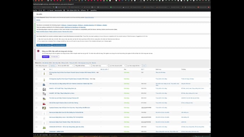Open 'WCBoost – Variation Swatches' plugin link
The width and height of the screenshot is (244, 137).
tap(86, 25)
